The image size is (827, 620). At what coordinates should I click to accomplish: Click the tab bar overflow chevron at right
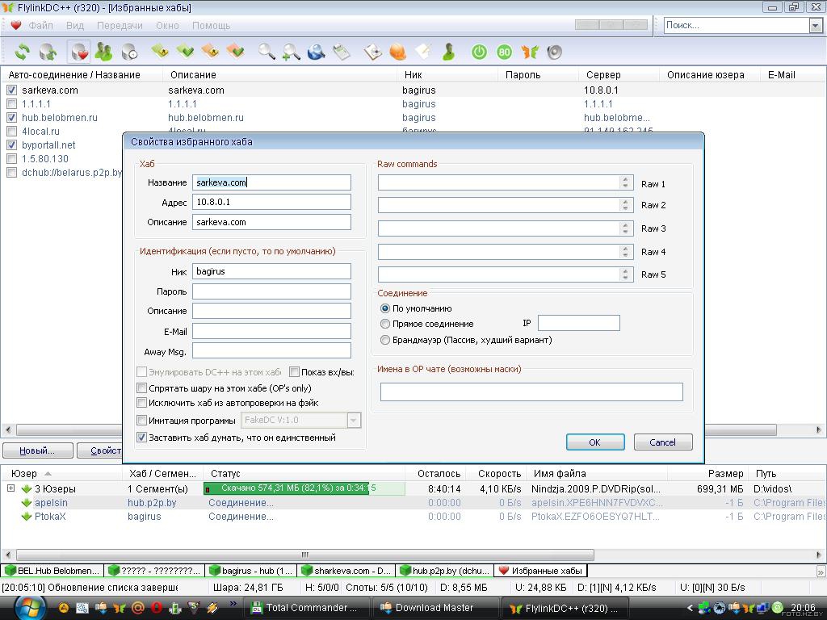coord(821,571)
